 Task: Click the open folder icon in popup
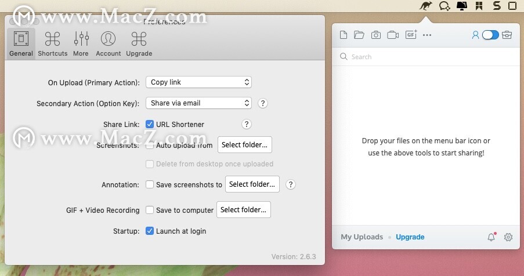[359, 35]
